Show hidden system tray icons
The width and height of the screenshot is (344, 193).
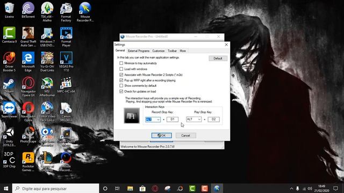point(291,188)
